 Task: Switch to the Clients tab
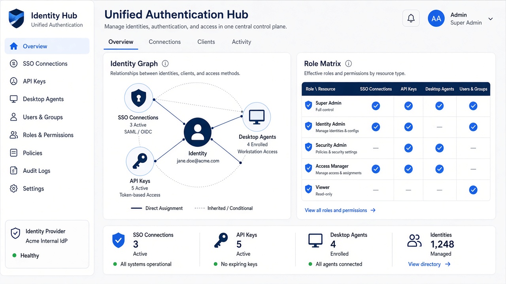[206, 42]
